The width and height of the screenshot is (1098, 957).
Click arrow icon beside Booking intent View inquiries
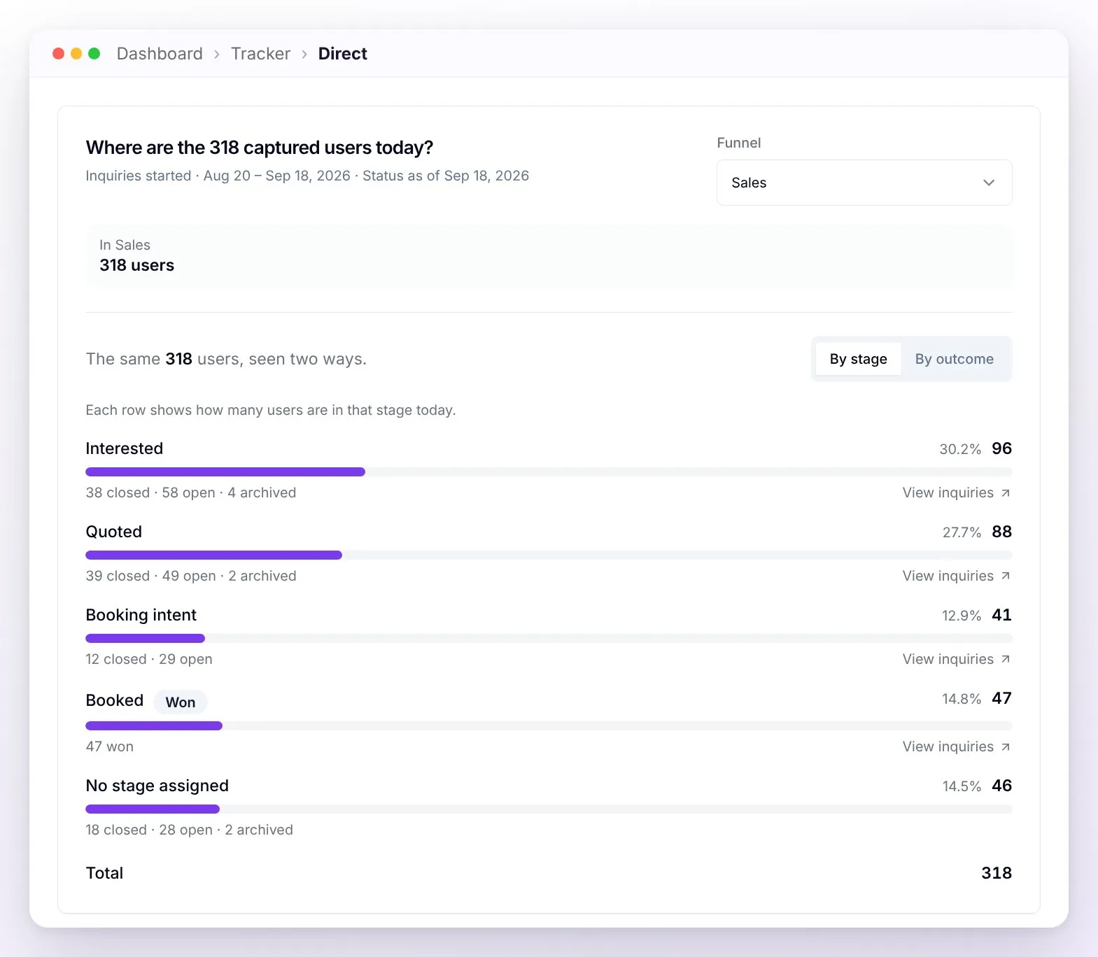1006,659
